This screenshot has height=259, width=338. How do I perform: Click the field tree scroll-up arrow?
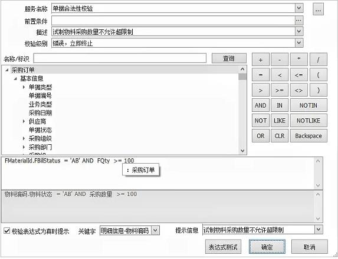coord(242,69)
